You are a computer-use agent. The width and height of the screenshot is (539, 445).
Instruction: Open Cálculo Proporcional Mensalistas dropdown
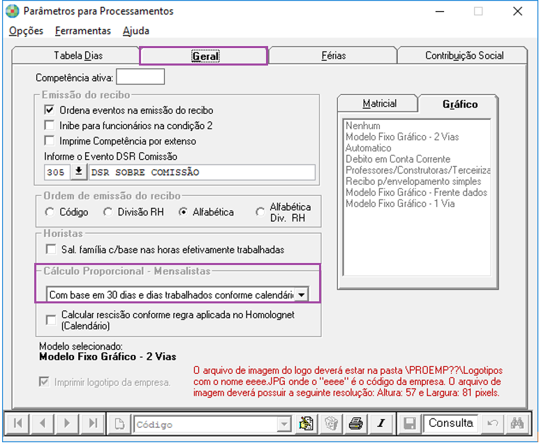[302, 294]
